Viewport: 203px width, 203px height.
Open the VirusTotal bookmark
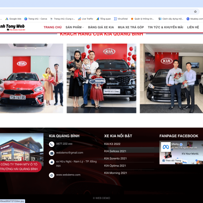pos(121,19)
